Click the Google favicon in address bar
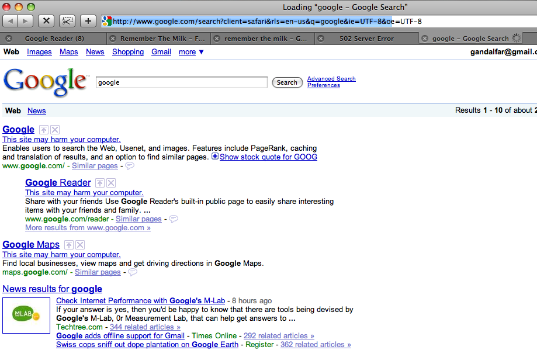537x350 pixels. click(x=106, y=21)
